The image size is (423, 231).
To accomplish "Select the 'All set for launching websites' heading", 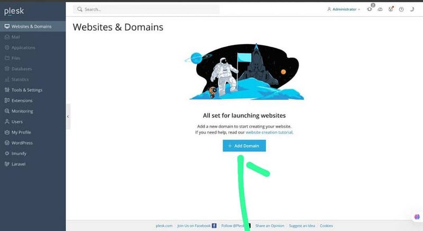I will click(x=244, y=115).
